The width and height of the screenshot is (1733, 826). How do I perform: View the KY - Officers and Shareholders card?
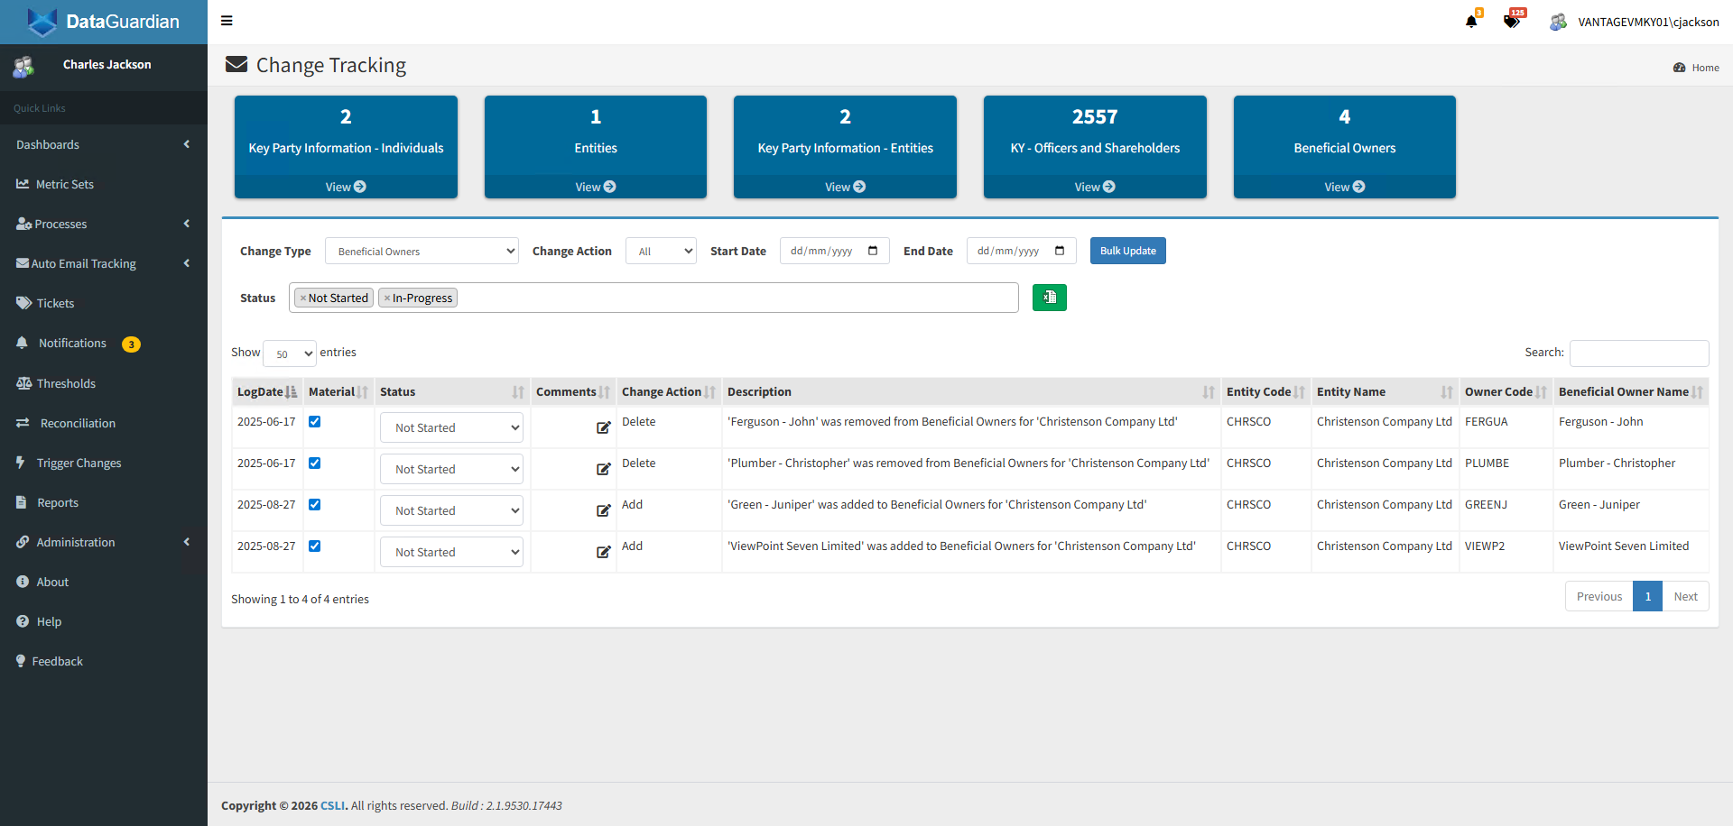[1094, 187]
